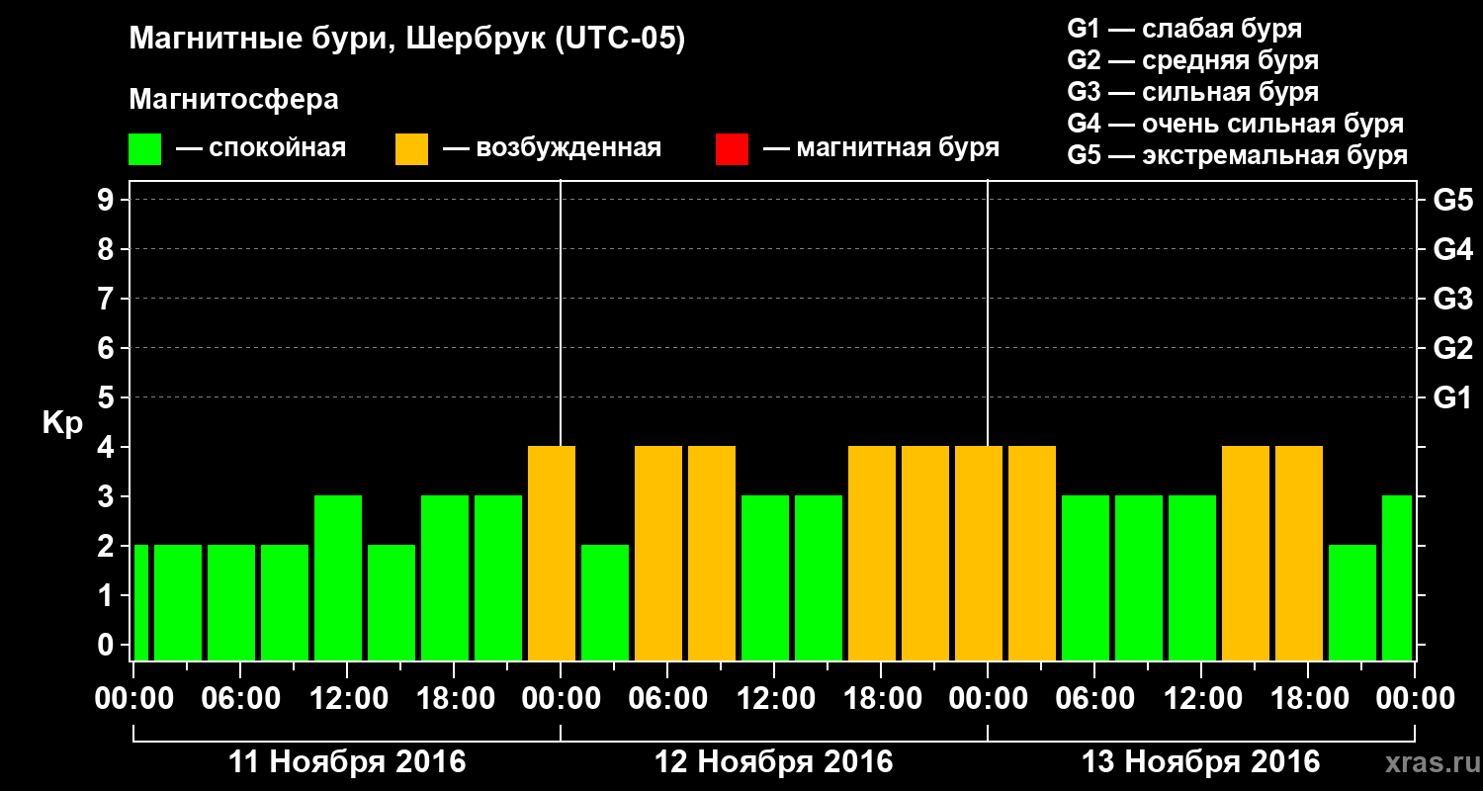This screenshot has width=1483, height=791.
Task: Click the 'Магнитосфера' heading
Action: coord(233,100)
